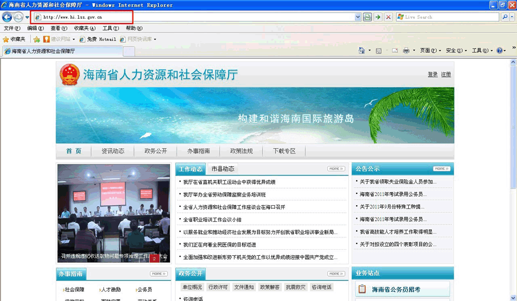
Task: Select the 海南省人力资源和社会保障厅 browser tab
Action: [x=62, y=51]
